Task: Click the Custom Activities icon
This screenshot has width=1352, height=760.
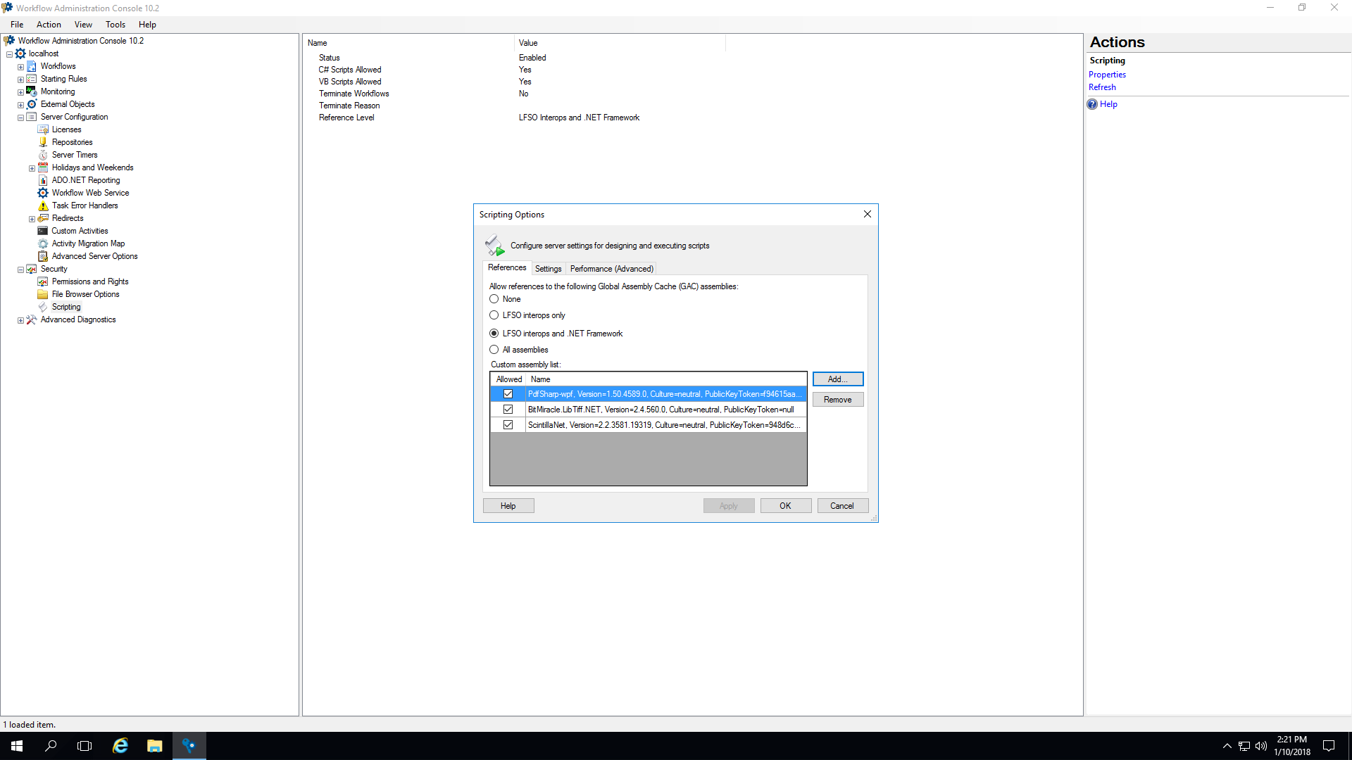Action: 43,231
